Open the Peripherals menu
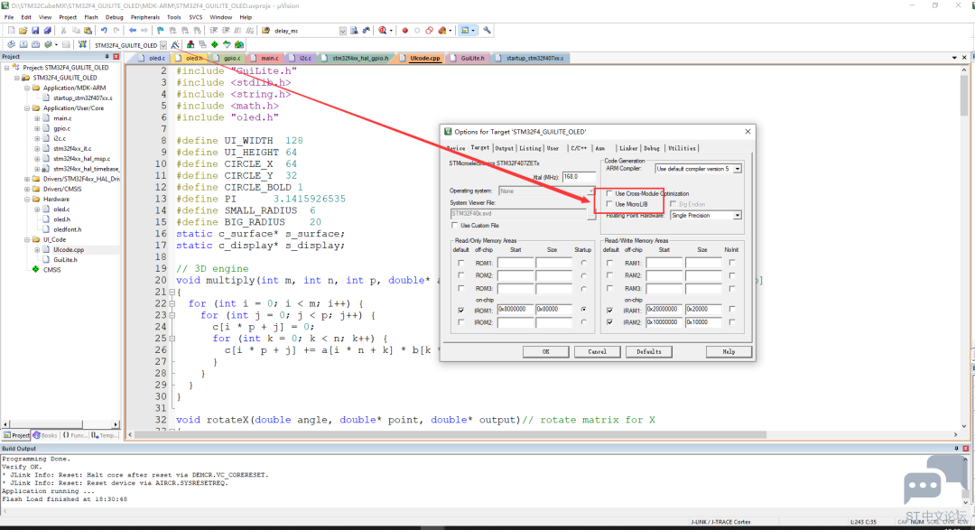This screenshot has width=975, height=530. tap(144, 17)
